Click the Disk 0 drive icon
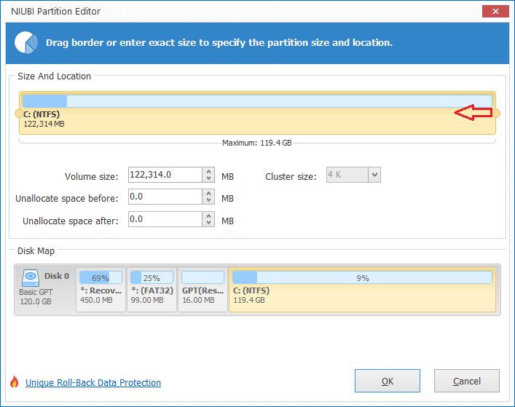515x407 pixels. tap(31, 278)
